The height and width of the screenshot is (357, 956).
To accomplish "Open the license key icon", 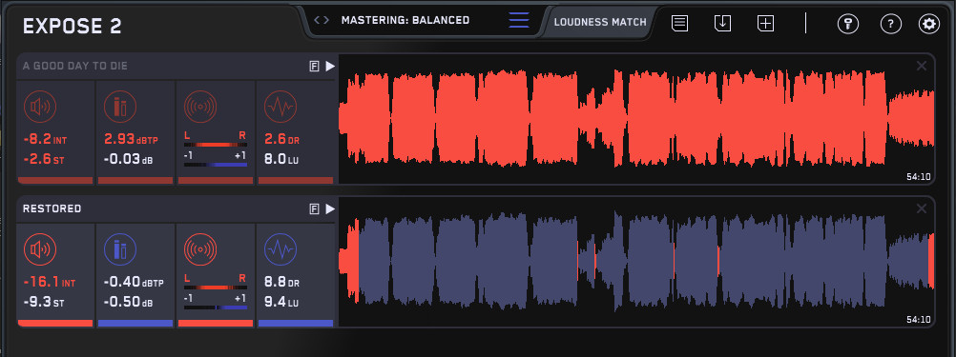I will 848,25.
